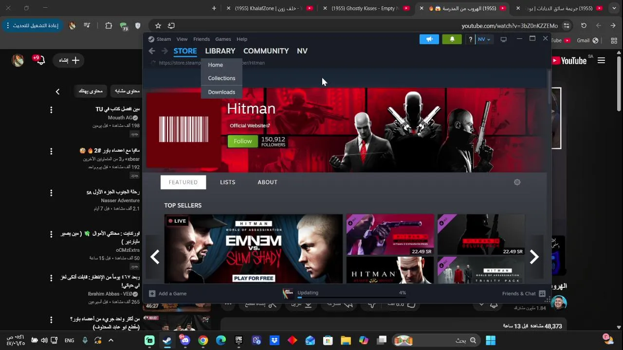Image resolution: width=623 pixels, height=350 pixels.
Task: Show next top sellers carousel arrow
Action: pyautogui.click(x=534, y=257)
